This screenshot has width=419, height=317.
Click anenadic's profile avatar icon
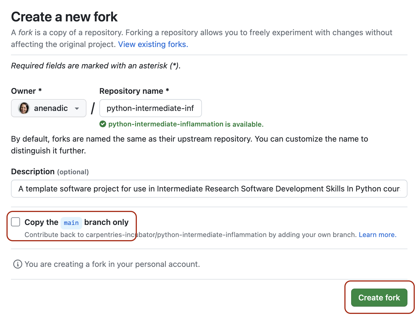[24, 108]
